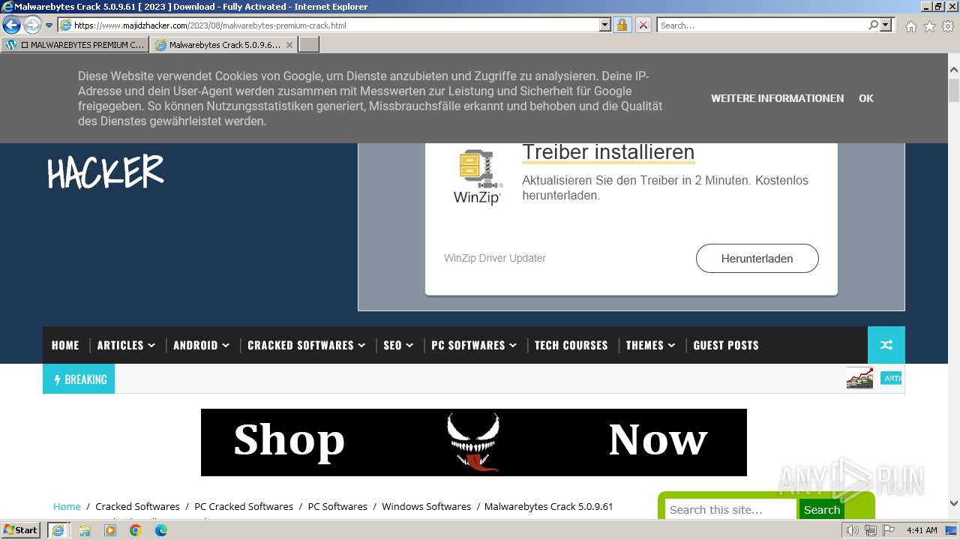960x540 pixels.
Task: Select the Malwarebytes Crack 5.0.9.6 tab
Action: pyautogui.click(x=217, y=45)
